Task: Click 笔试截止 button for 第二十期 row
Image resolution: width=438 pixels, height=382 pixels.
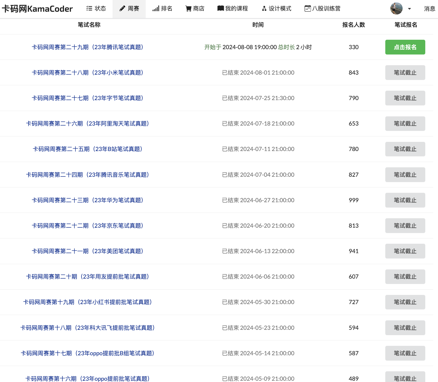Action: click(405, 277)
